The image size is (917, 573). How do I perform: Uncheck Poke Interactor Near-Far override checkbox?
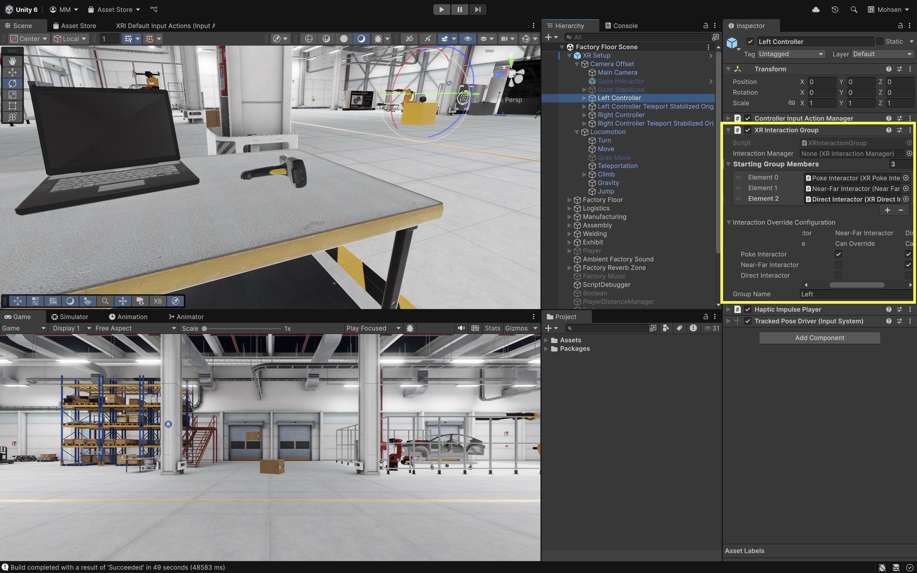[838, 254]
